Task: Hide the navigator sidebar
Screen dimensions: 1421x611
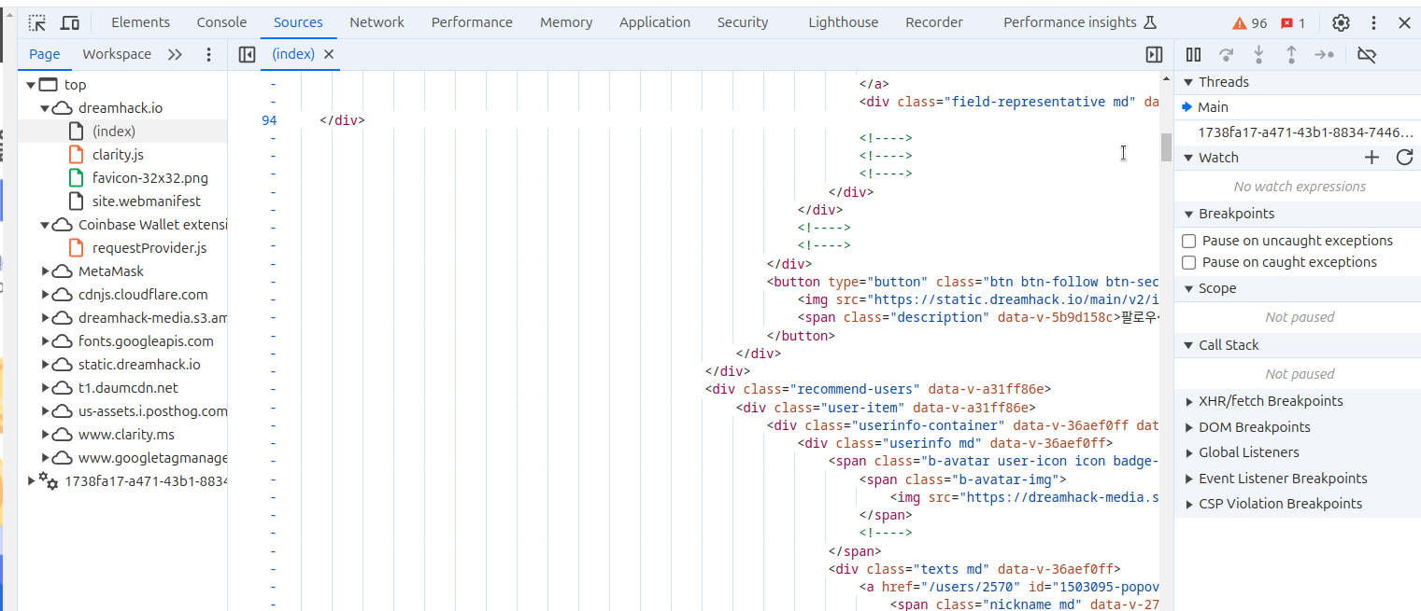Action: 247,54
